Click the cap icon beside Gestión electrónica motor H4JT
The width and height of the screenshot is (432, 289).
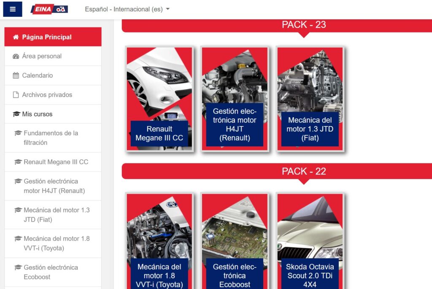tap(18, 182)
